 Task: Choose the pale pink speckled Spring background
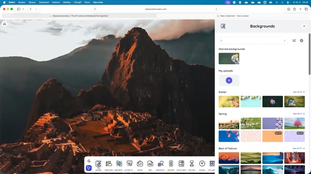coord(251,136)
